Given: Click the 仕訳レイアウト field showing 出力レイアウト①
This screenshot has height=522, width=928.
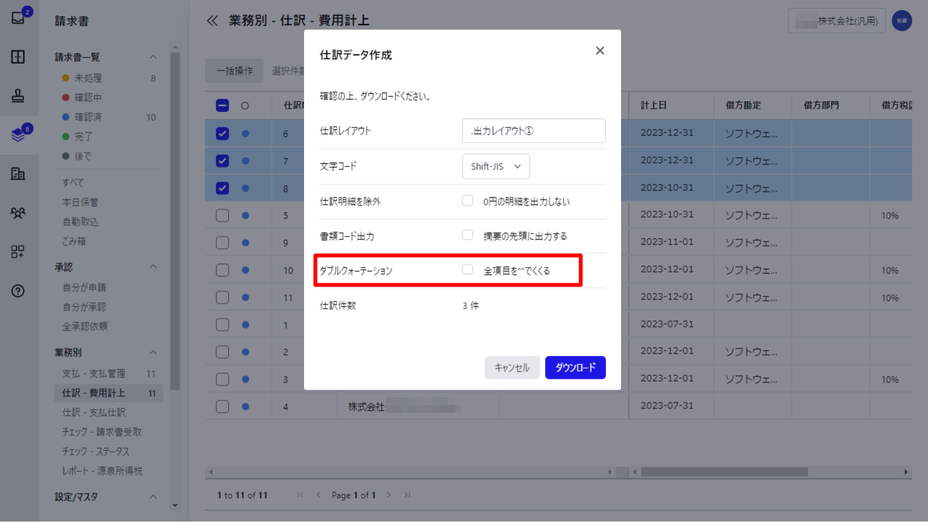Looking at the screenshot, I should pos(534,131).
